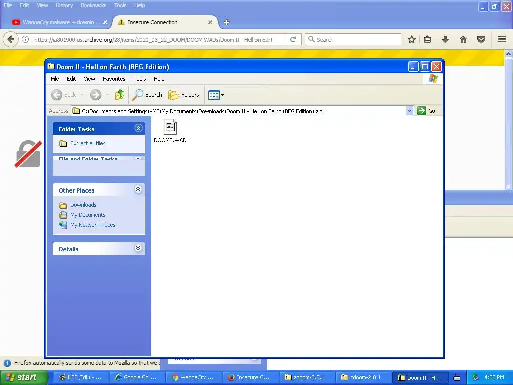Open Firefox downloads arrow icon
Viewport: 513px width, 385px height.
click(x=445, y=39)
